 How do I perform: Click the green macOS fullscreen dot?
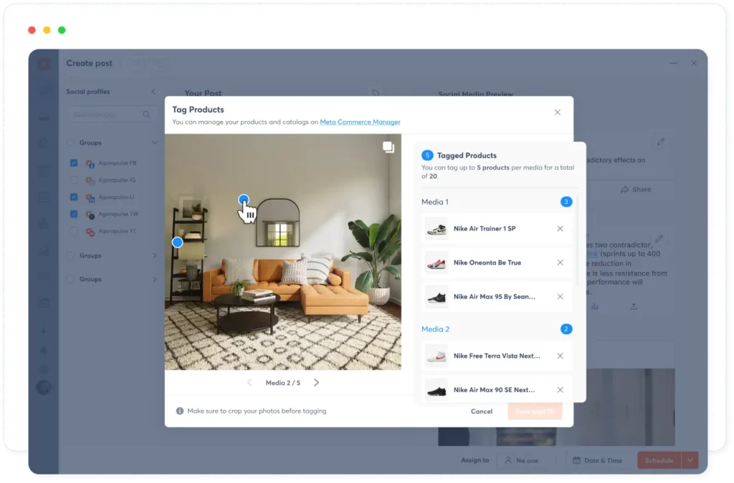pyautogui.click(x=62, y=30)
